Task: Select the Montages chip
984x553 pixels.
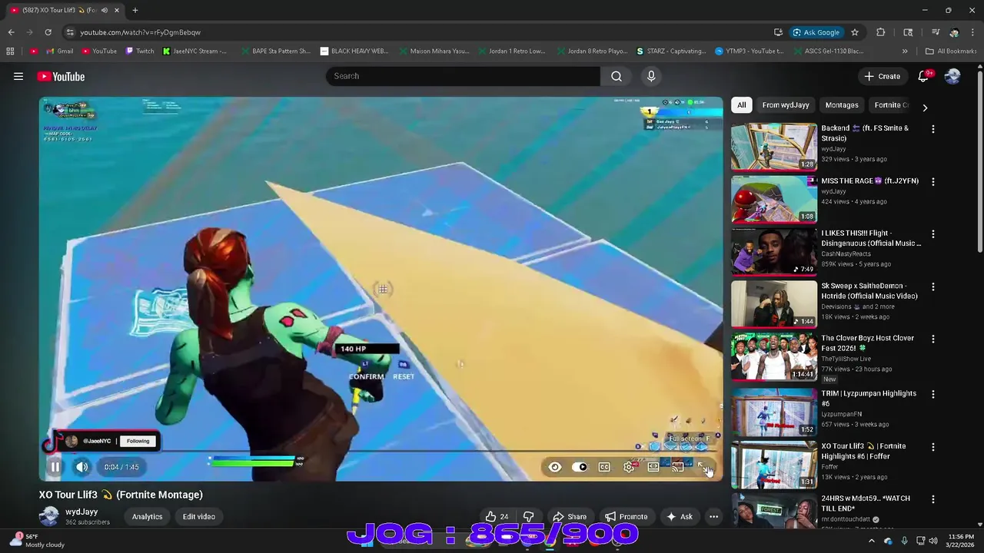Action: [x=842, y=105]
